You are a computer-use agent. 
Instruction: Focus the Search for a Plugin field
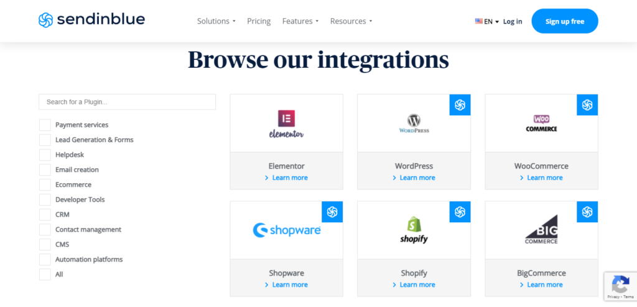pyautogui.click(x=127, y=102)
